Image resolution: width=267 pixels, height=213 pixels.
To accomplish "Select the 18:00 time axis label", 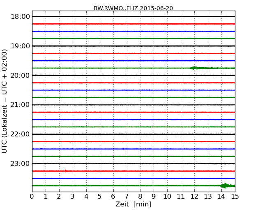I will [20, 17].
